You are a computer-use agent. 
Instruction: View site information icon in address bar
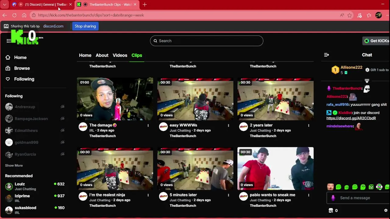(x=34, y=15)
